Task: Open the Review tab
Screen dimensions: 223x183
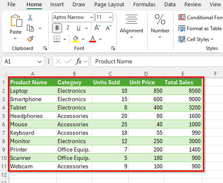Action: tap(193, 5)
